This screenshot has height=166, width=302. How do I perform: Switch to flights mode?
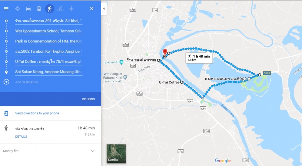pos(71,9)
